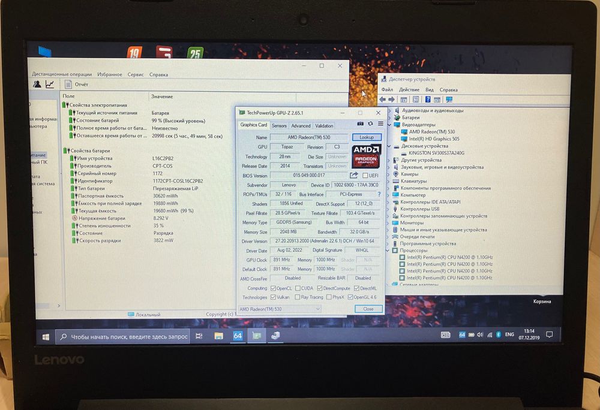Click battery icon in system tray

(472, 334)
